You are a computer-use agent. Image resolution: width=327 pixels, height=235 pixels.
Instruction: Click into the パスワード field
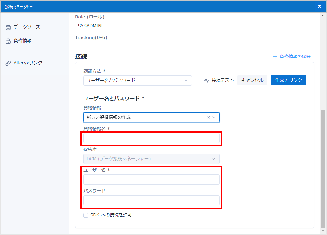tap(152, 200)
